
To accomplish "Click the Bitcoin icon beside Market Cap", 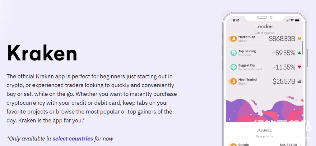I will tap(233, 39).
